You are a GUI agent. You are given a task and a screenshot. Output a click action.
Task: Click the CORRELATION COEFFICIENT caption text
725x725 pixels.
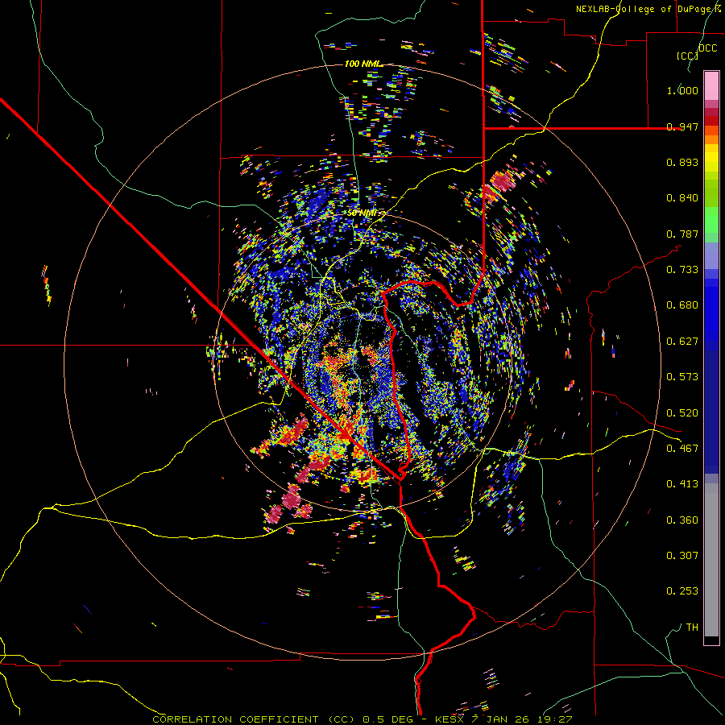coord(235,719)
